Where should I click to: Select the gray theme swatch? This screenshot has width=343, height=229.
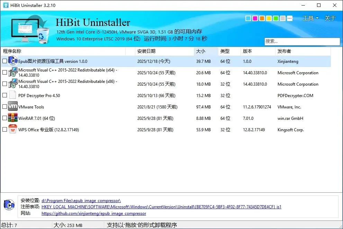(x=283, y=18)
